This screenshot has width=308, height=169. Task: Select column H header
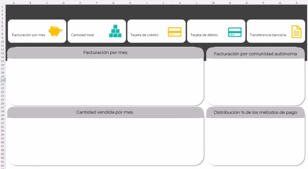coord(130,3)
